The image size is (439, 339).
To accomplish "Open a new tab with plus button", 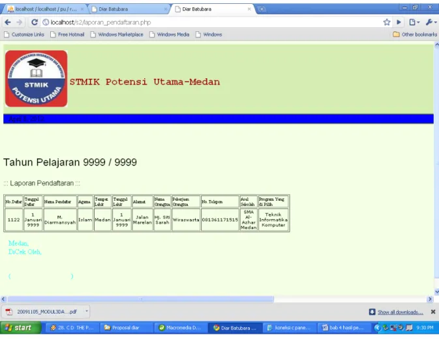I will 262,9.
